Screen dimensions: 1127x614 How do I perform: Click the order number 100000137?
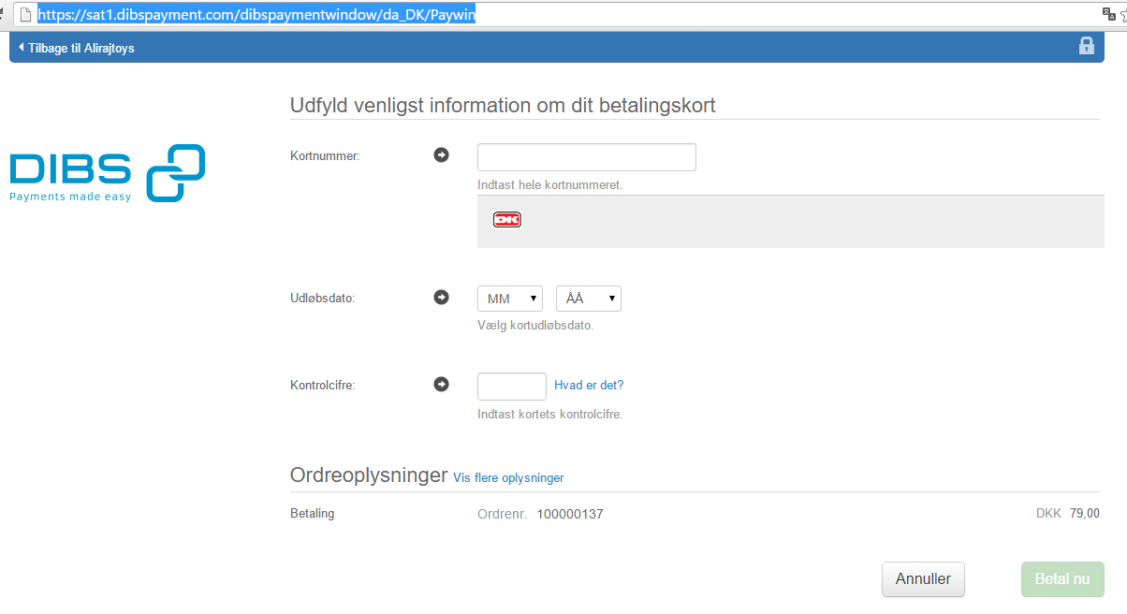click(x=570, y=514)
